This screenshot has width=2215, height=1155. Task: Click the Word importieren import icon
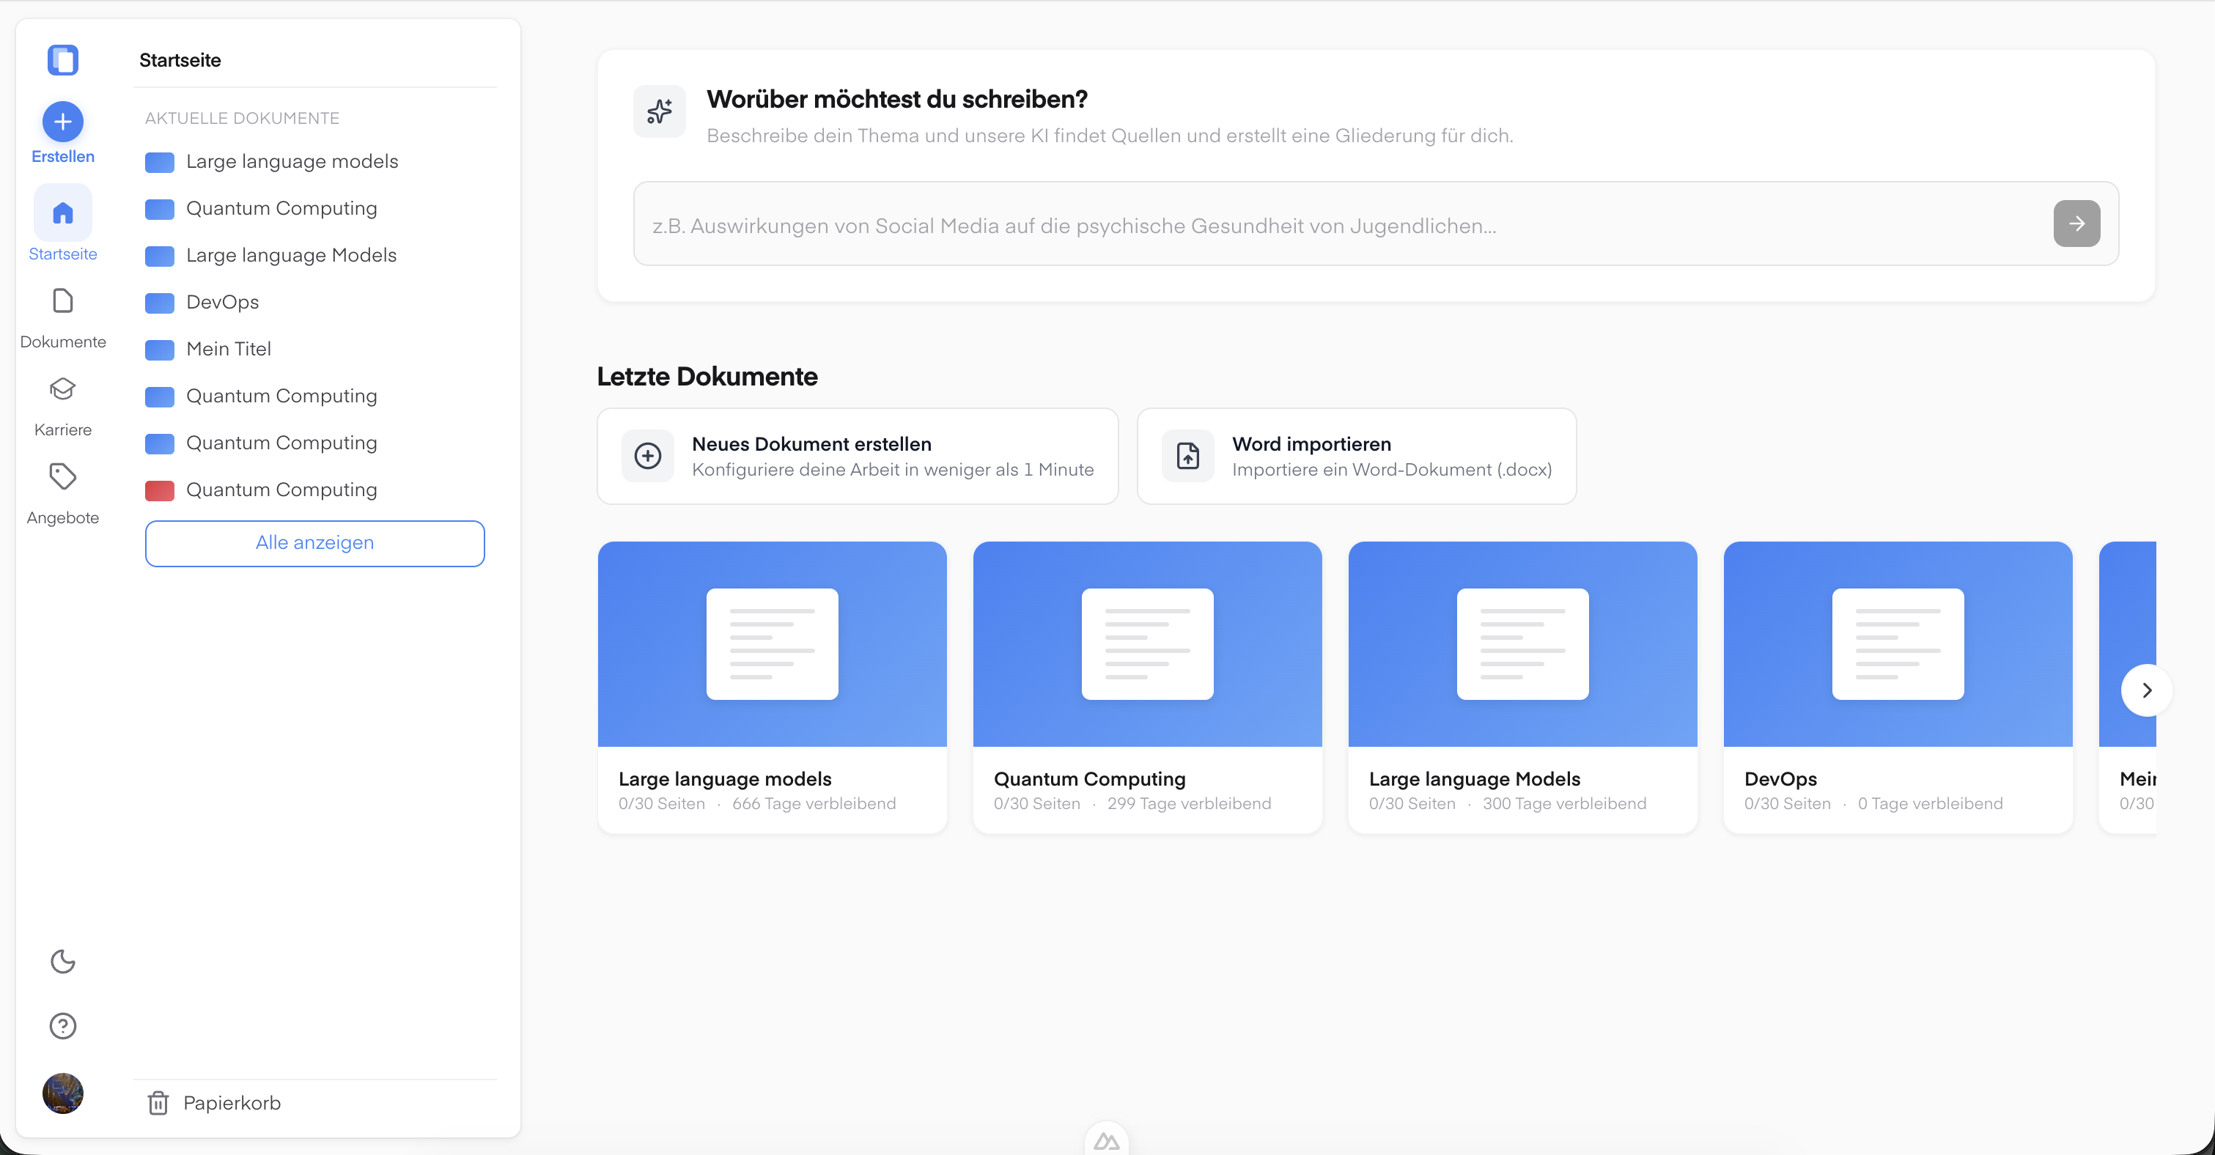pos(1187,456)
